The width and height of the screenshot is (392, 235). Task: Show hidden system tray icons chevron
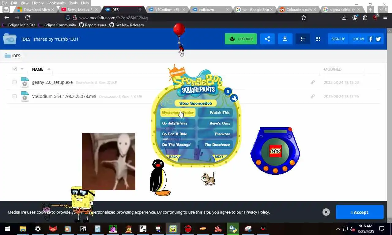(337, 229)
